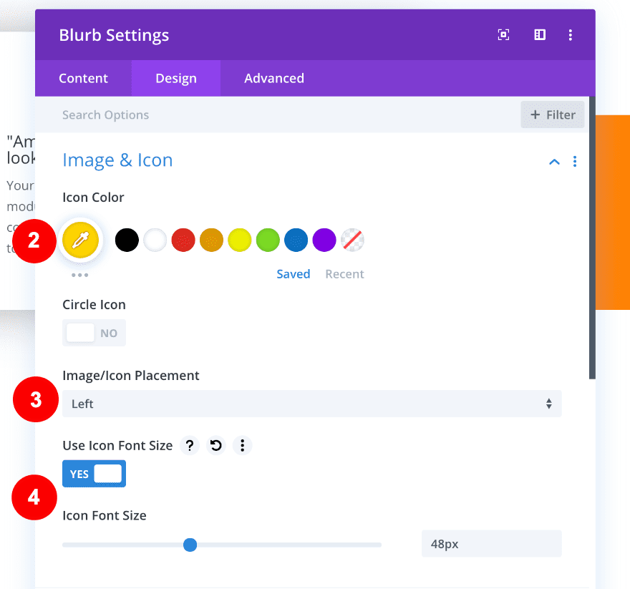Collapse the Image & Icon section
This screenshot has width=630, height=589.
pyautogui.click(x=554, y=162)
